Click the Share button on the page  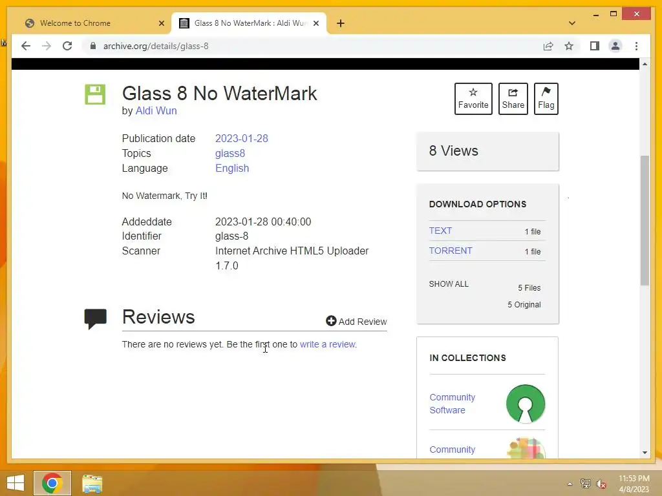click(513, 99)
